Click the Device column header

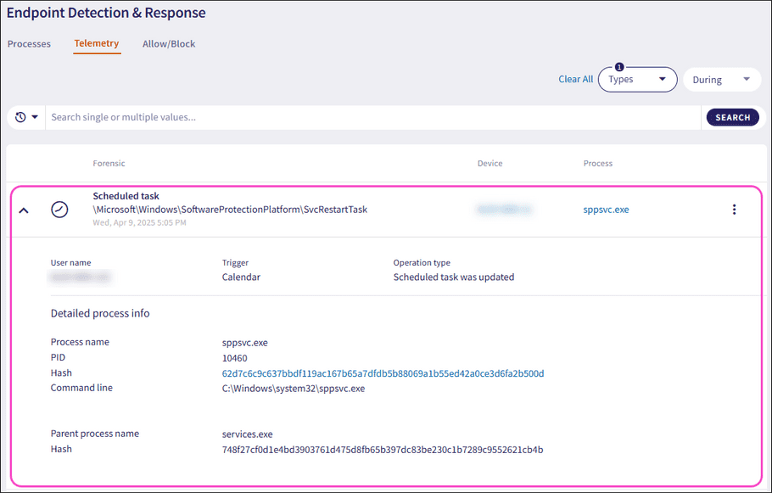(x=489, y=164)
